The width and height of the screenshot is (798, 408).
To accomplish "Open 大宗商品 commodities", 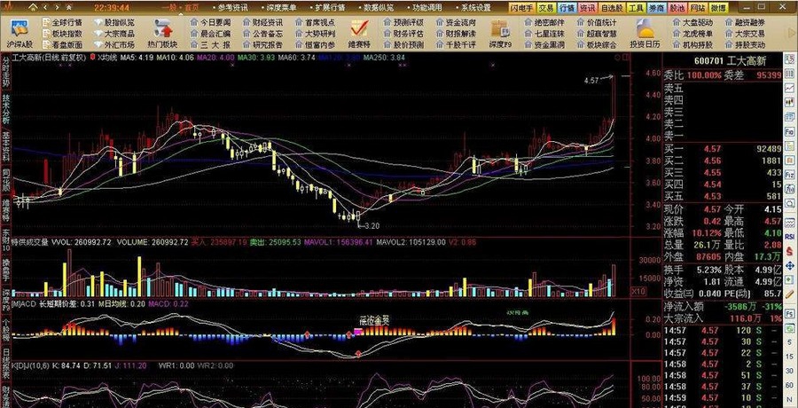I will tap(114, 34).
